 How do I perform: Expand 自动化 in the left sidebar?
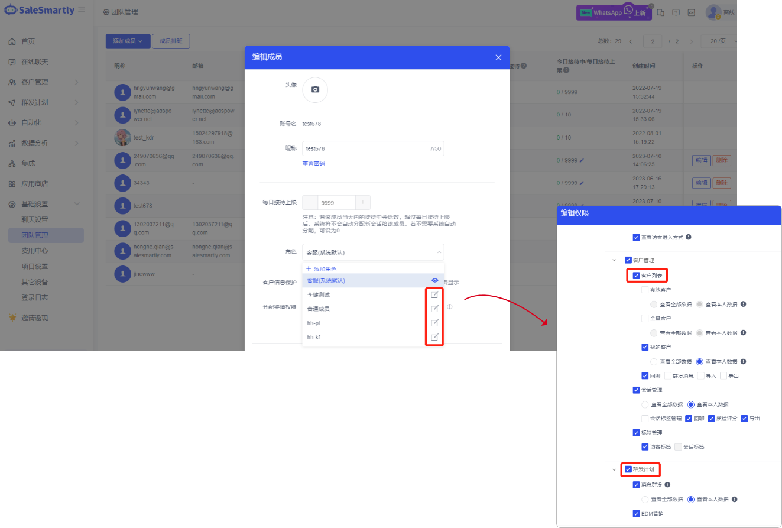pyautogui.click(x=76, y=123)
